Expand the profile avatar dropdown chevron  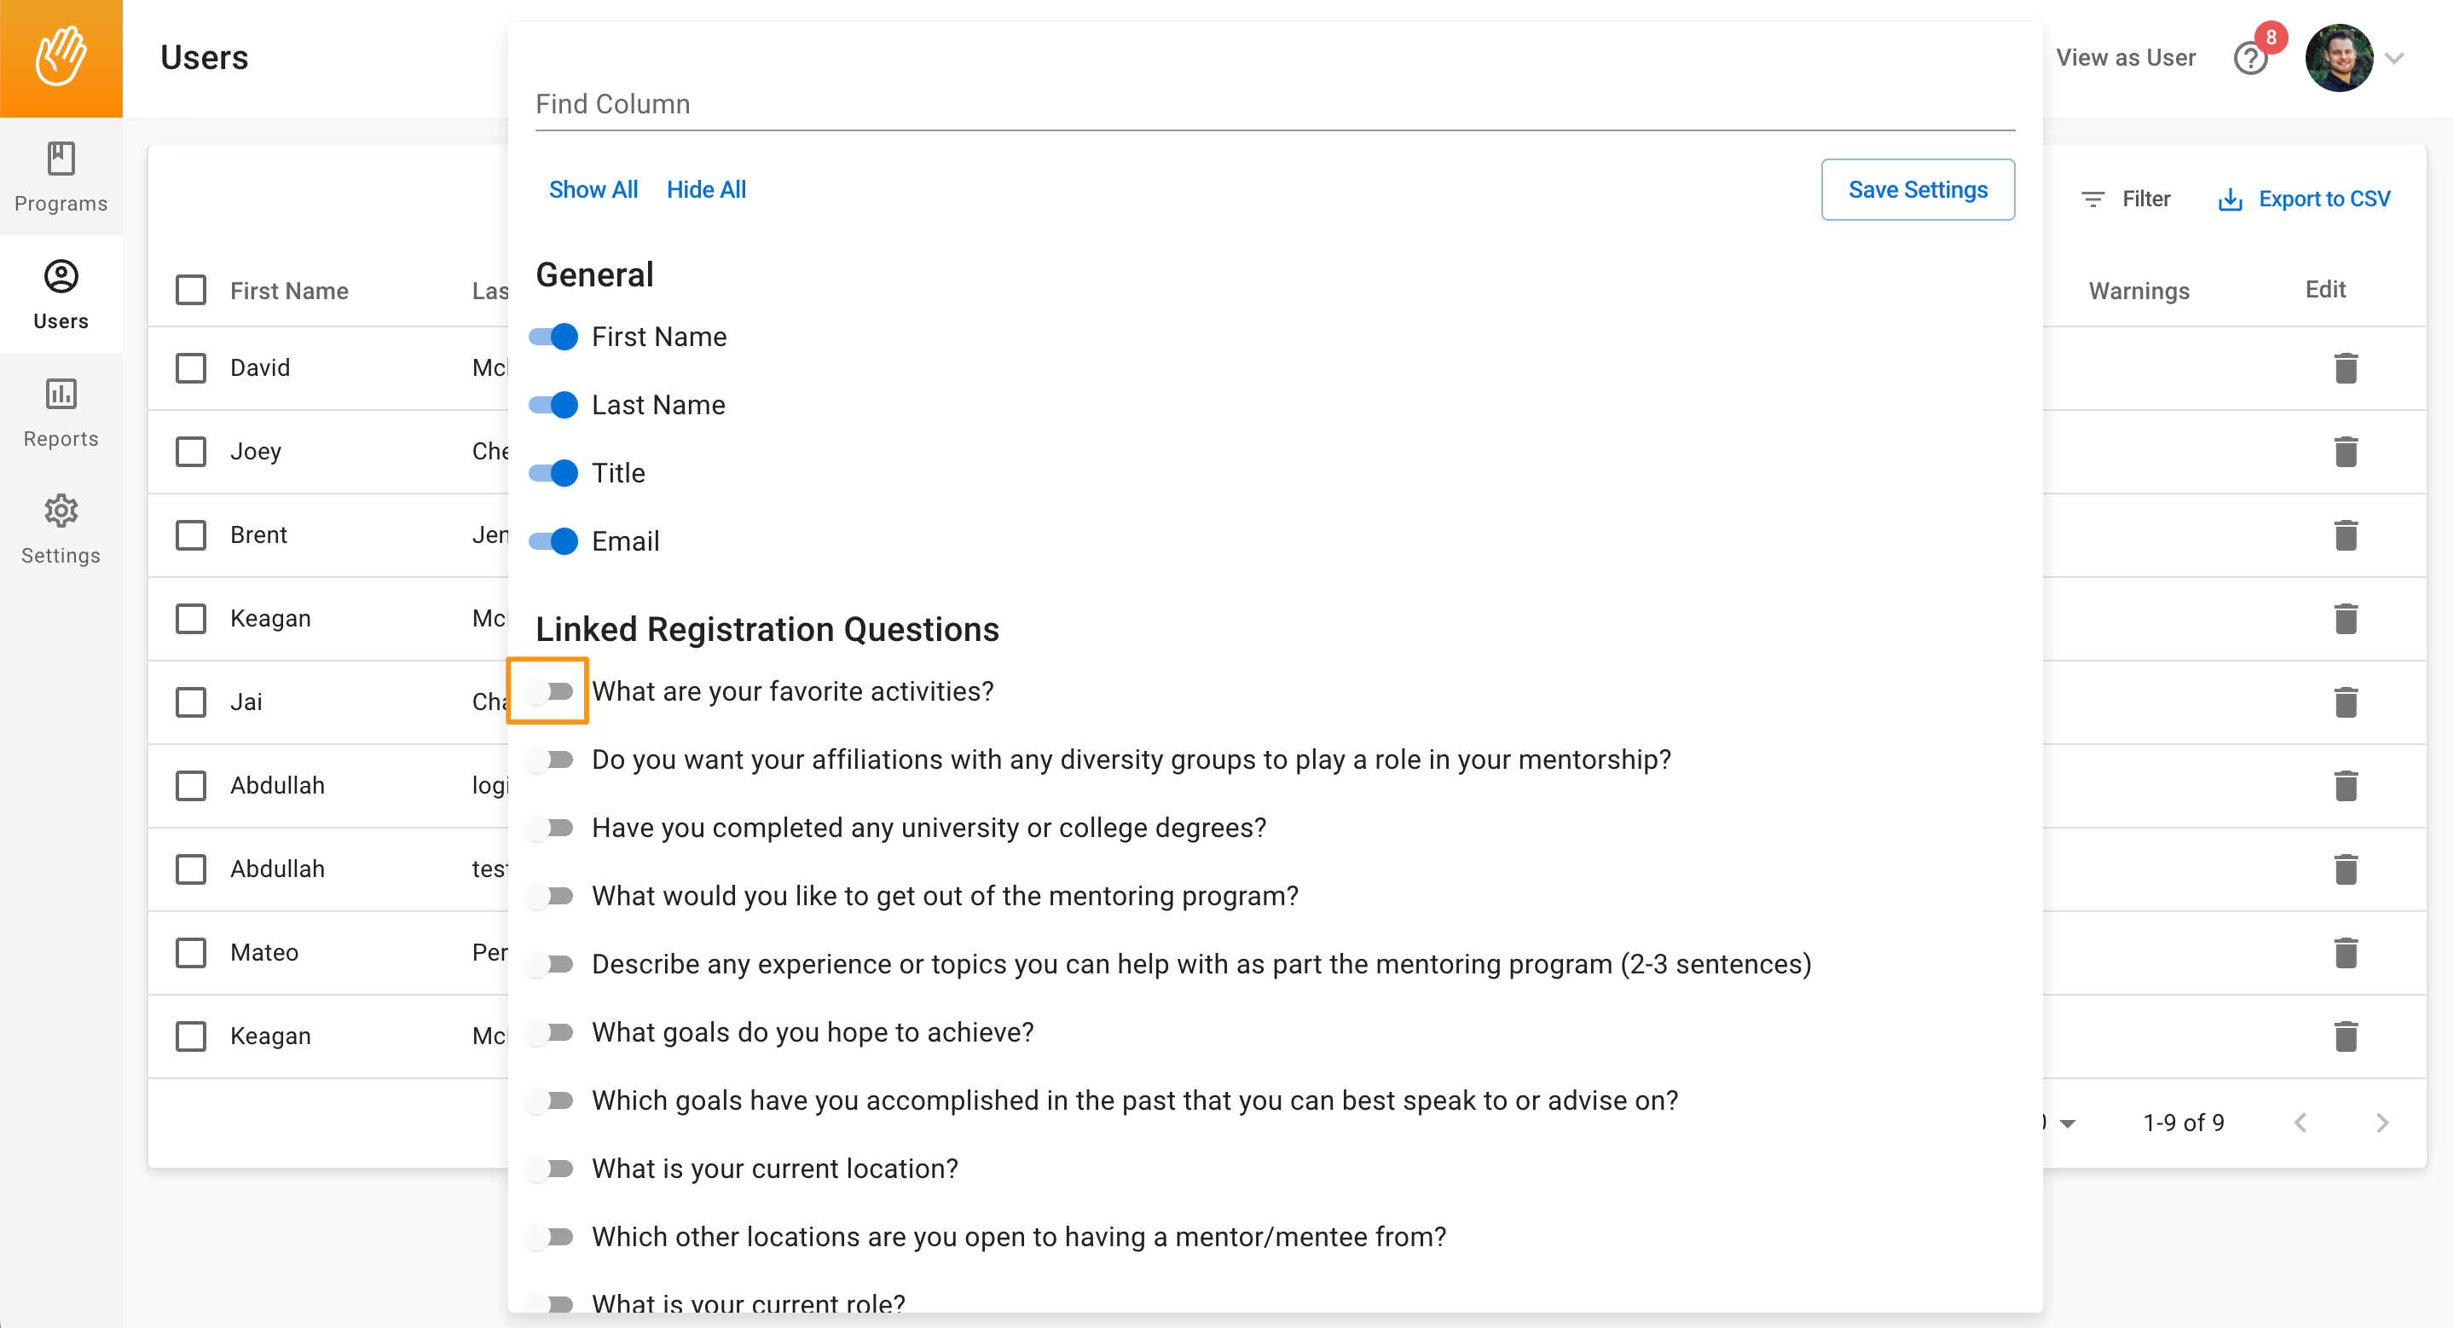[2394, 58]
